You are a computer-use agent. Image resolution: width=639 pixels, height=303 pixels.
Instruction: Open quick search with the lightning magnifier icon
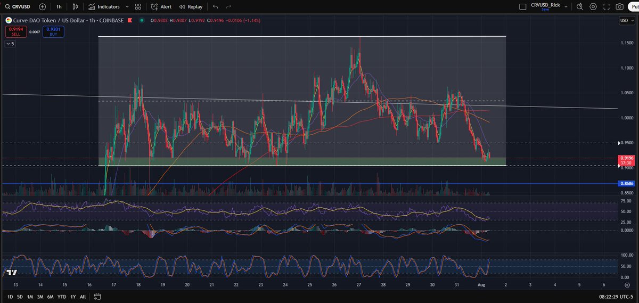point(579,6)
